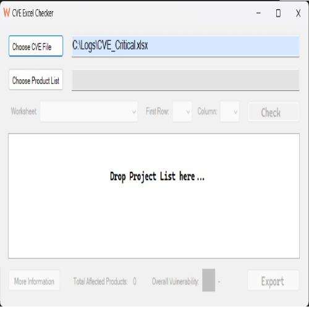This screenshot has width=309, height=309.
Task: Click the Export button
Action: pyautogui.click(x=273, y=281)
